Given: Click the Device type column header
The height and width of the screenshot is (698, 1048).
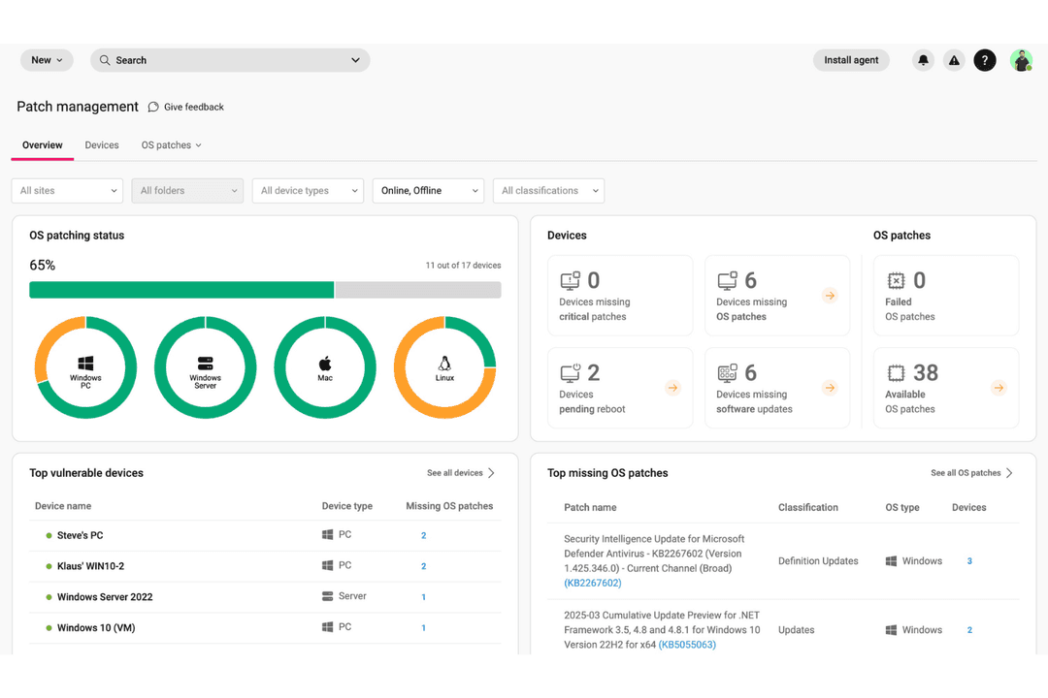Looking at the screenshot, I should pos(346,506).
